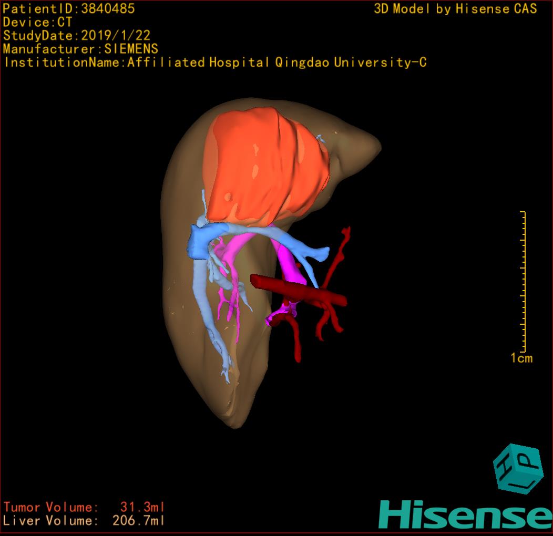553x536 pixels.
Task: Click the Liver Volume 206.7ml readout
Action: 84,521
